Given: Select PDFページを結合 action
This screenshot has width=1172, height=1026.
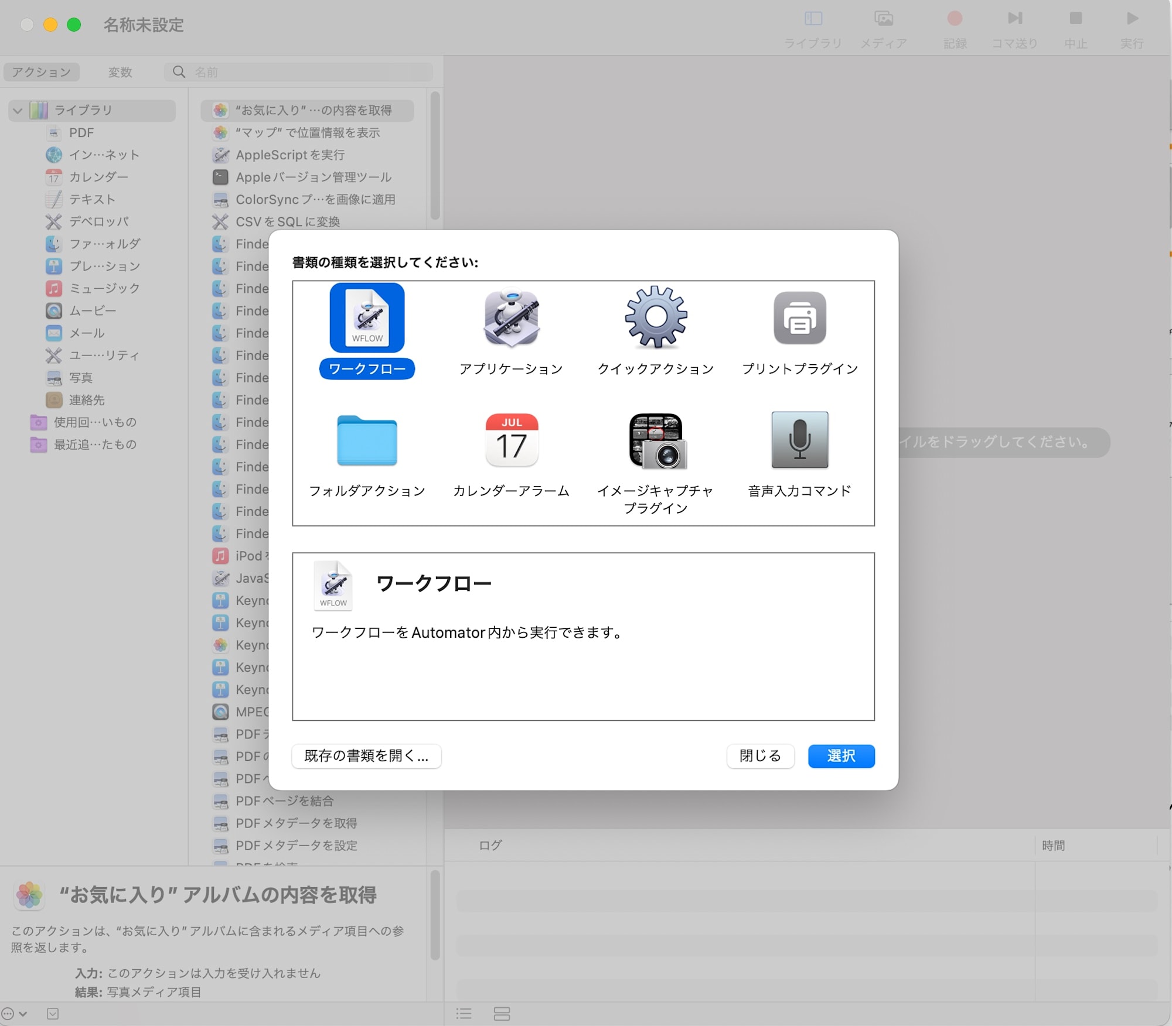Looking at the screenshot, I should point(273,801).
